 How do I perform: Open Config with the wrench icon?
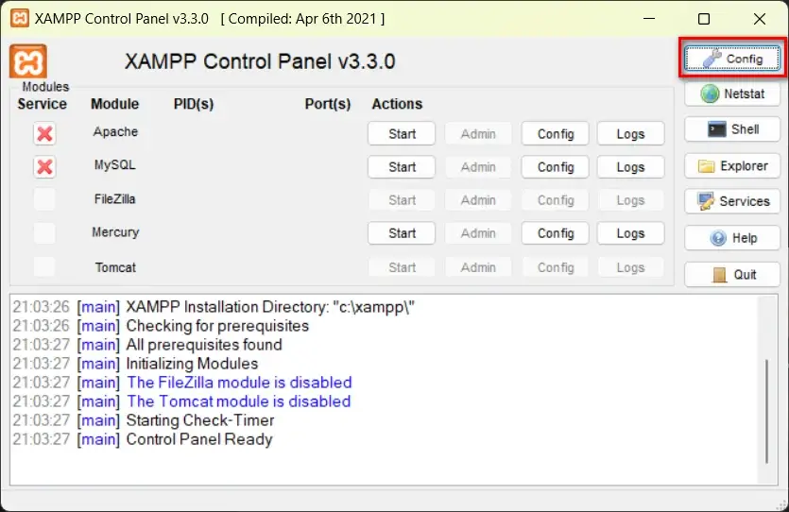click(x=732, y=59)
